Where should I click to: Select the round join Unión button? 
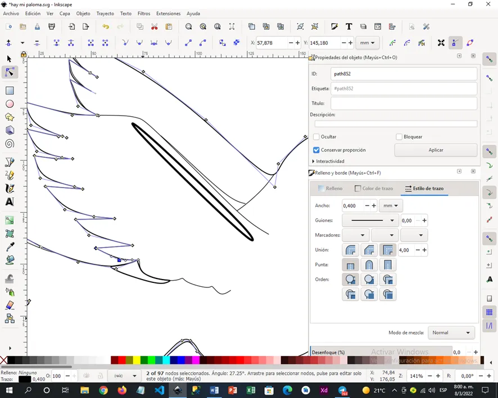pos(350,250)
